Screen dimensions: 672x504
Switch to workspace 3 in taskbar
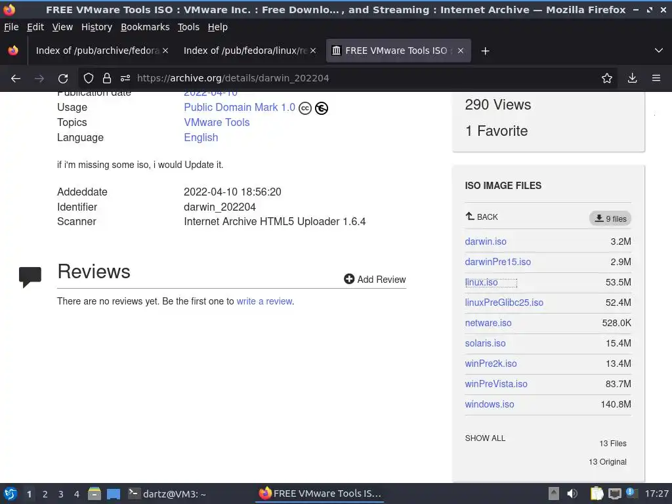click(x=61, y=494)
